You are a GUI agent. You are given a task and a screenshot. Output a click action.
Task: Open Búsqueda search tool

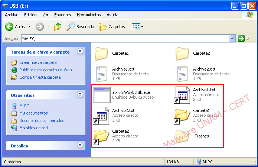[80, 27]
